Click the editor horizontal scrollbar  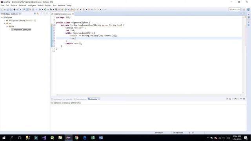[149, 95]
